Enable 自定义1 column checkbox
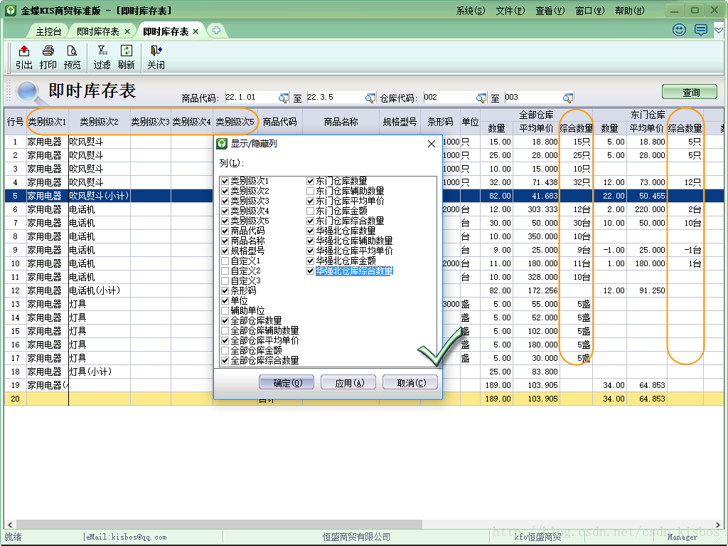728x546 pixels. point(225,261)
